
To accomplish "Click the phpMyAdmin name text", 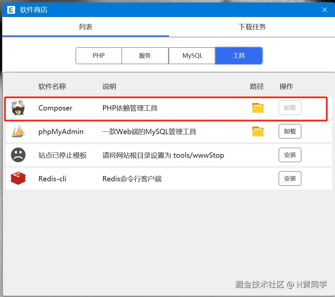I will 61,131.
